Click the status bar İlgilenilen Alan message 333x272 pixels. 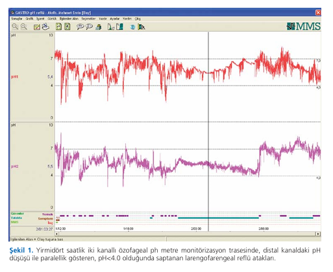[37, 239]
